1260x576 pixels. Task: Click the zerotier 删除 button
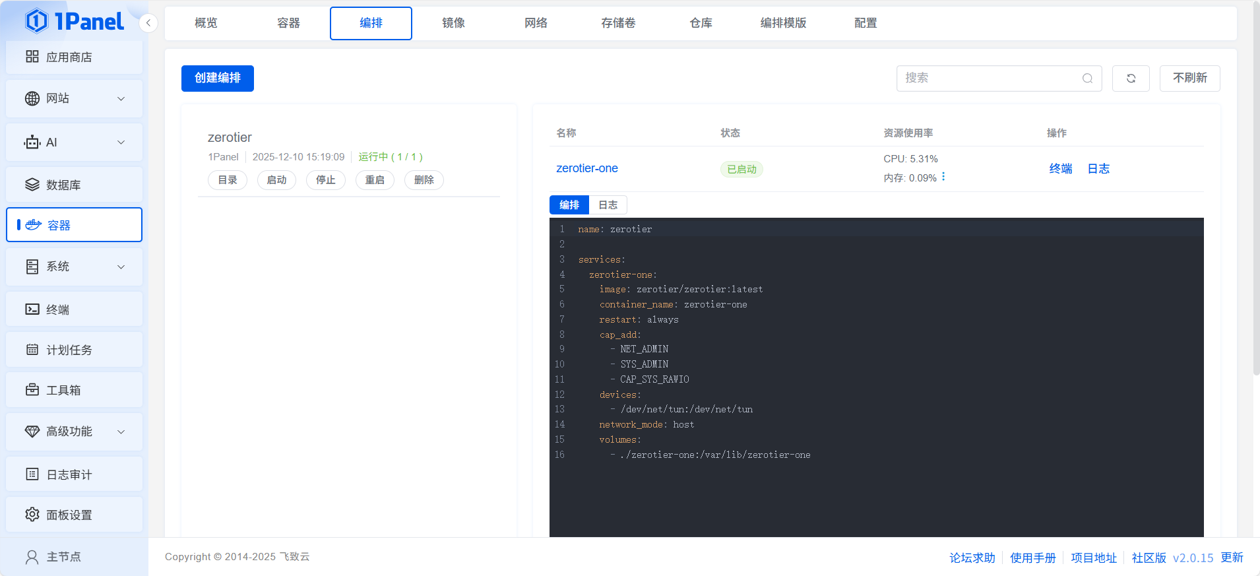[424, 180]
